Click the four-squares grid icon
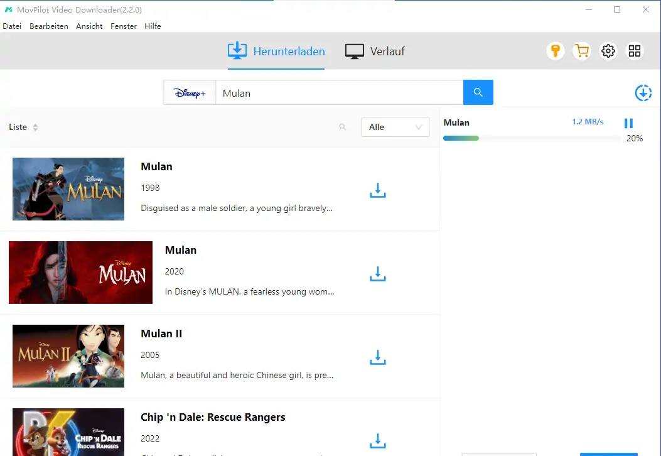Viewport: 661px width, 456px height. point(635,51)
